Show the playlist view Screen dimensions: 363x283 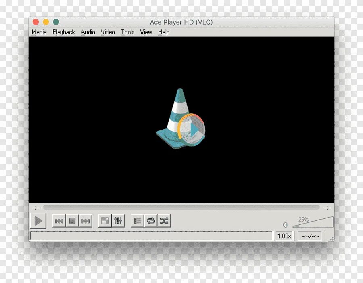pos(138,221)
